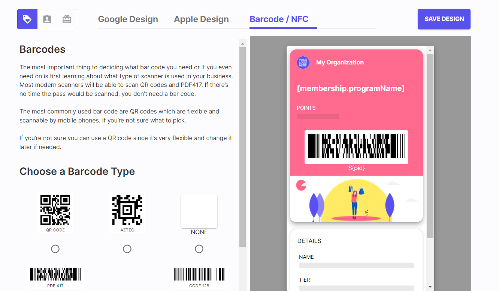
Task: Click the DETAILS heading in preview
Action: click(x=309, y=241)
